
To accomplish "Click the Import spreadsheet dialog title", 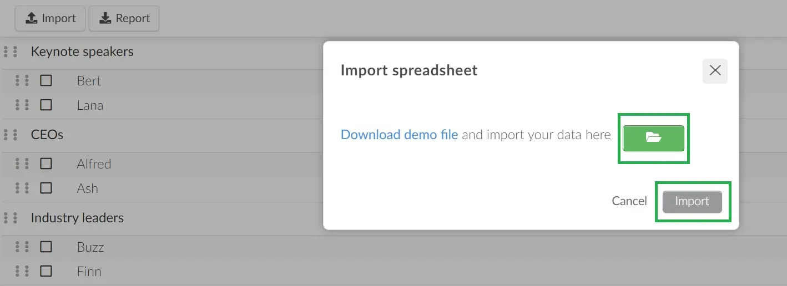I will [x=409, y=70].
